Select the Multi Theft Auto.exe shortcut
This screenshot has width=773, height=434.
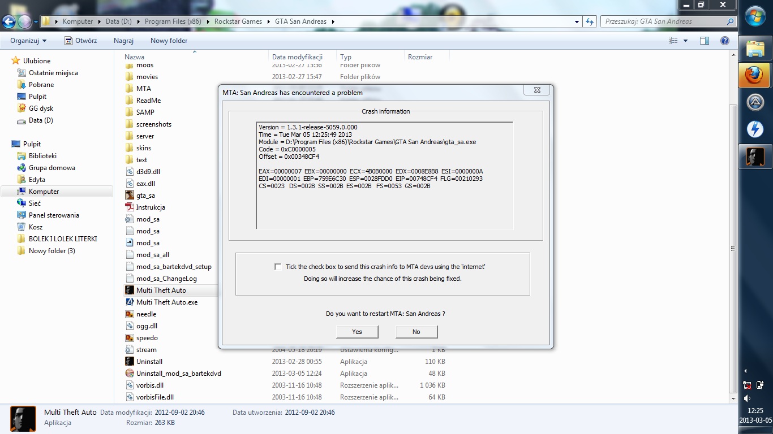pyautogui.click(x=166, y=302)
